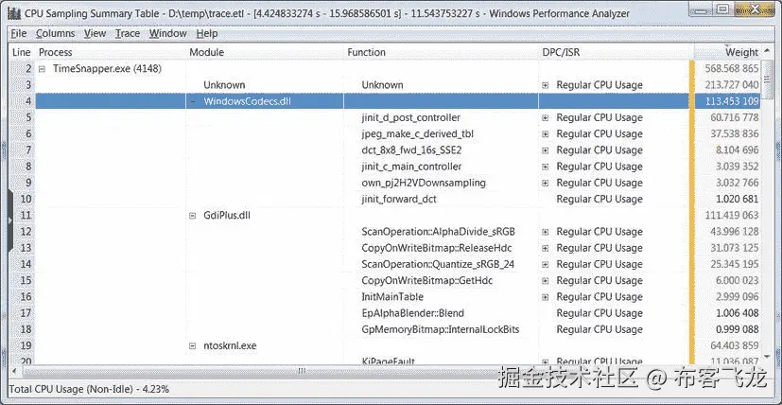Screen dimensions: 782x405
Task: Click the Total CPU Usage (Non-Idle) status text
Action: point(90,389)
